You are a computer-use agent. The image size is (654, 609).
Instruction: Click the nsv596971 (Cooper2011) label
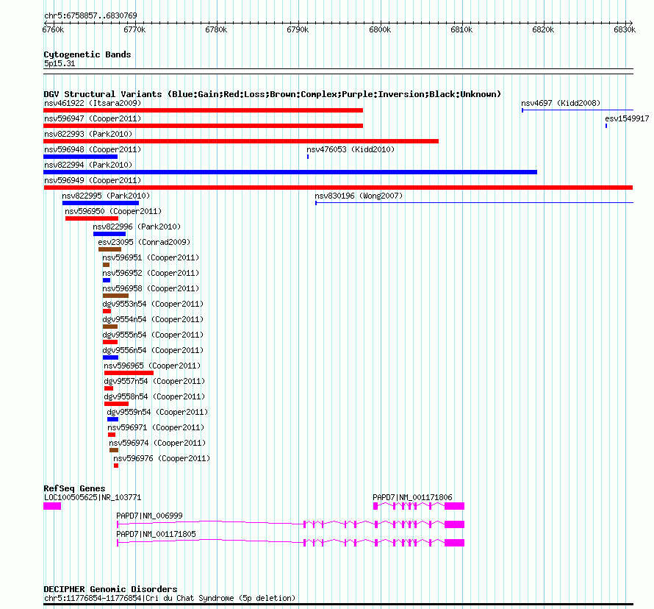[156, 427]
